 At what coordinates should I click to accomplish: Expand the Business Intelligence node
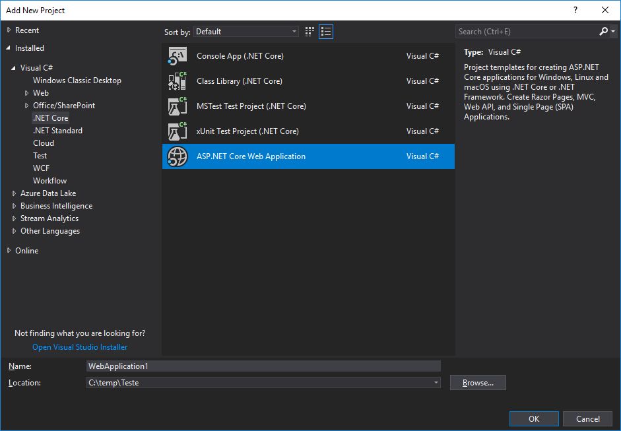(x=14, y=206)
